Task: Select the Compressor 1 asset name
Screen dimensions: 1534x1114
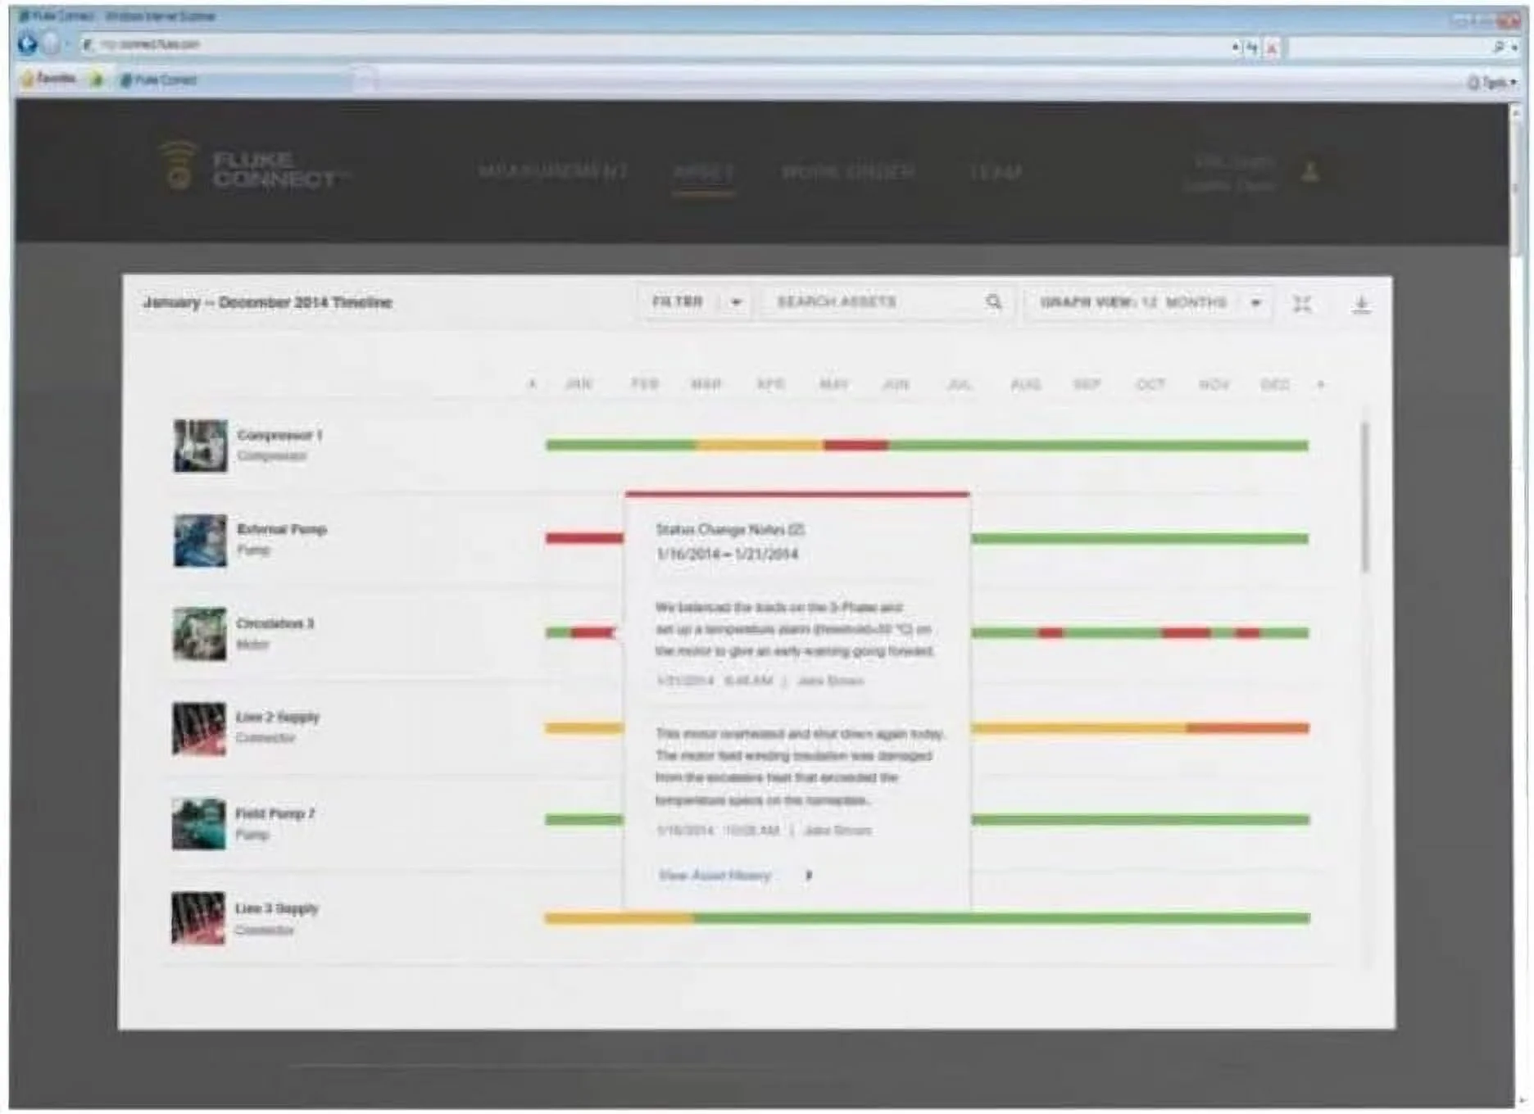Action: [279, 435]
